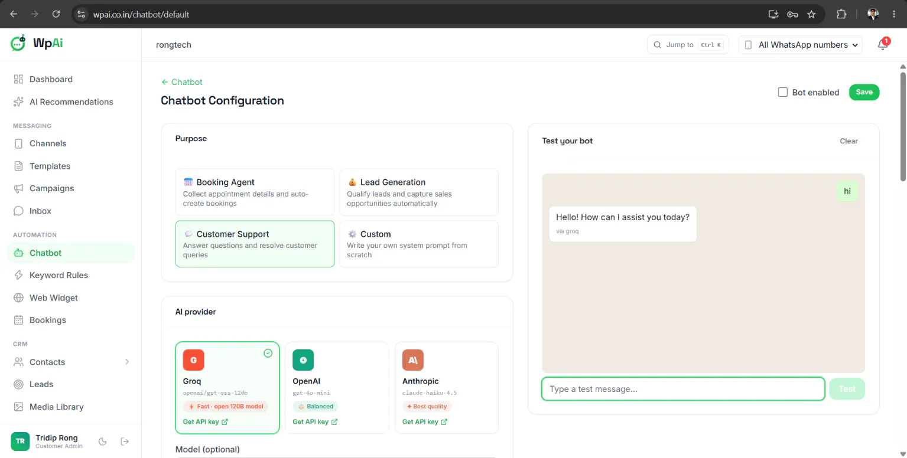Open the Templates section
Image resolution: width=907 pixels, height=458 pixels.
(71, 166)
